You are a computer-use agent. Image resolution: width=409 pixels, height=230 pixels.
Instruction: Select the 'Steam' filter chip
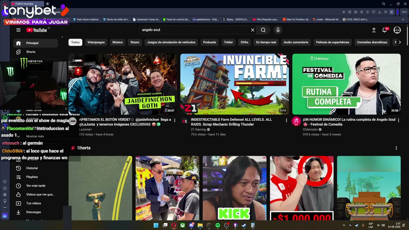pos(135,42)
